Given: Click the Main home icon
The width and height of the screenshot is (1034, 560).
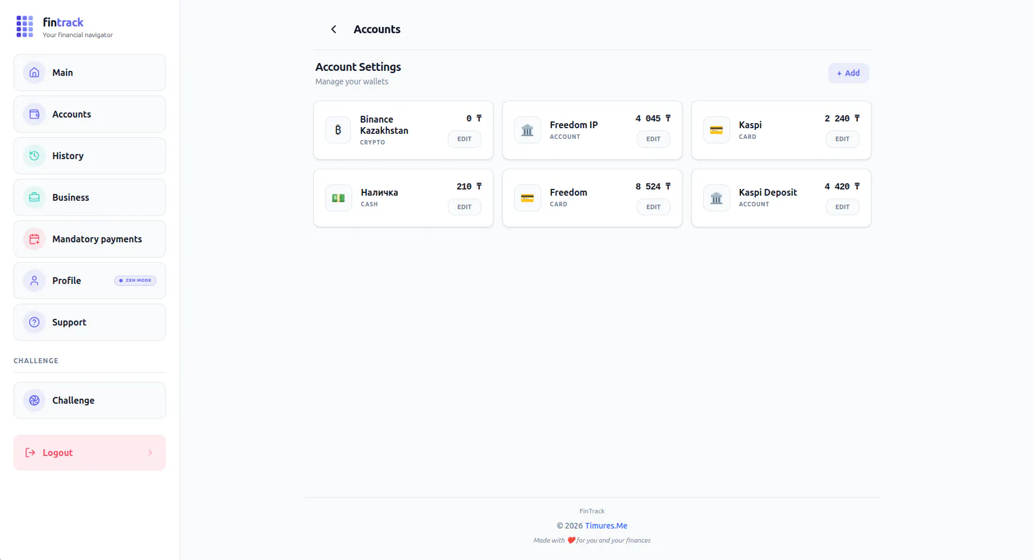Looking at the screenshot, I should tap(34, 73).
